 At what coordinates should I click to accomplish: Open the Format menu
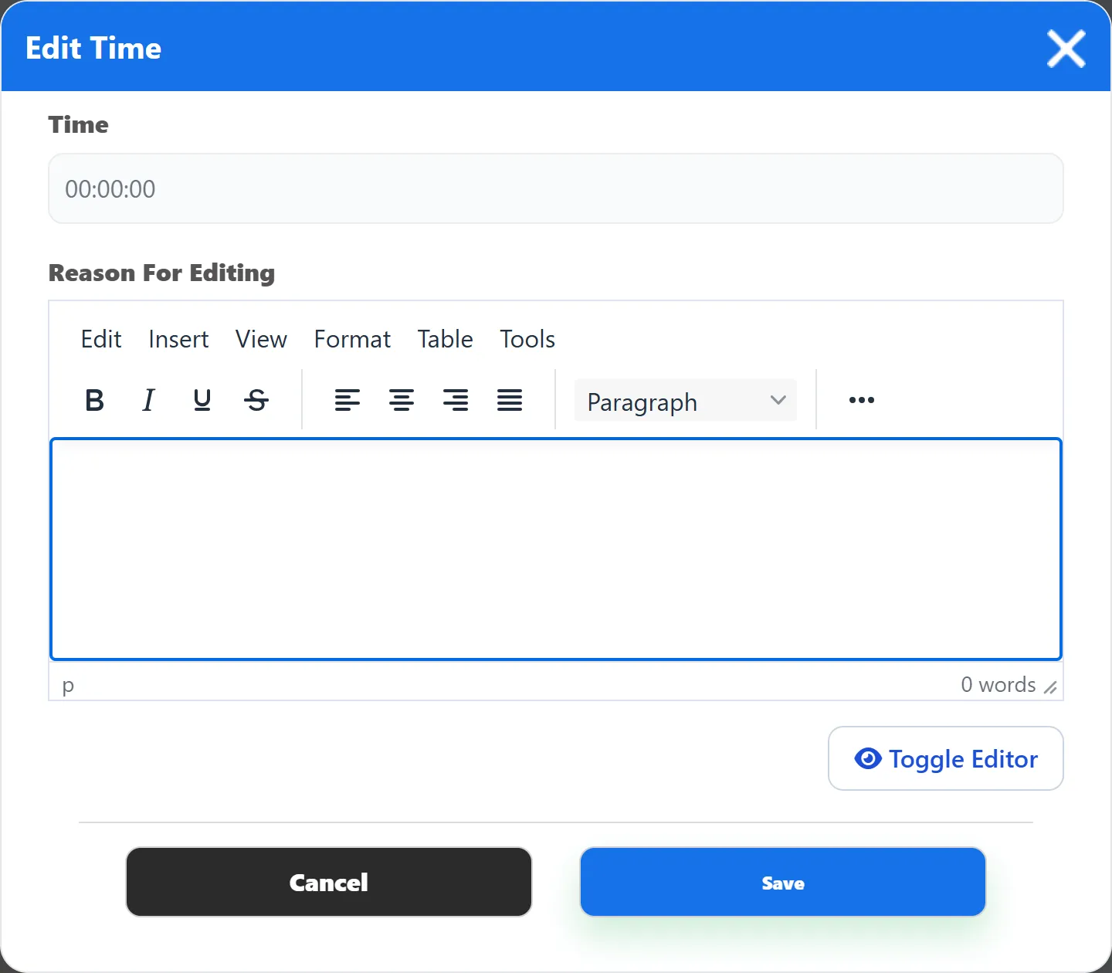click(x=352, y=339)
